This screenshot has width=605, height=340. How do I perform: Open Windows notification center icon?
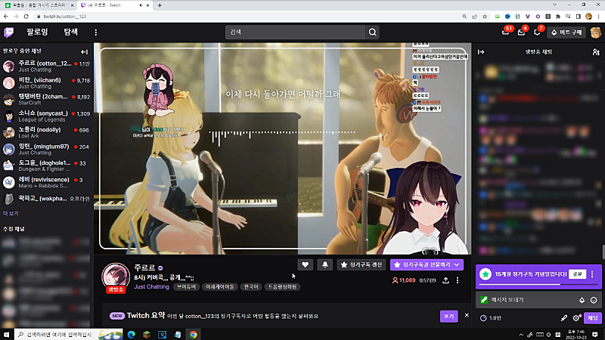click(x=595, y=335)
